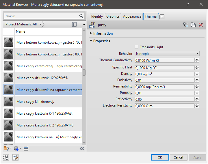208x164 pixels.
Task: Click the Density value field
Action: 164,74
